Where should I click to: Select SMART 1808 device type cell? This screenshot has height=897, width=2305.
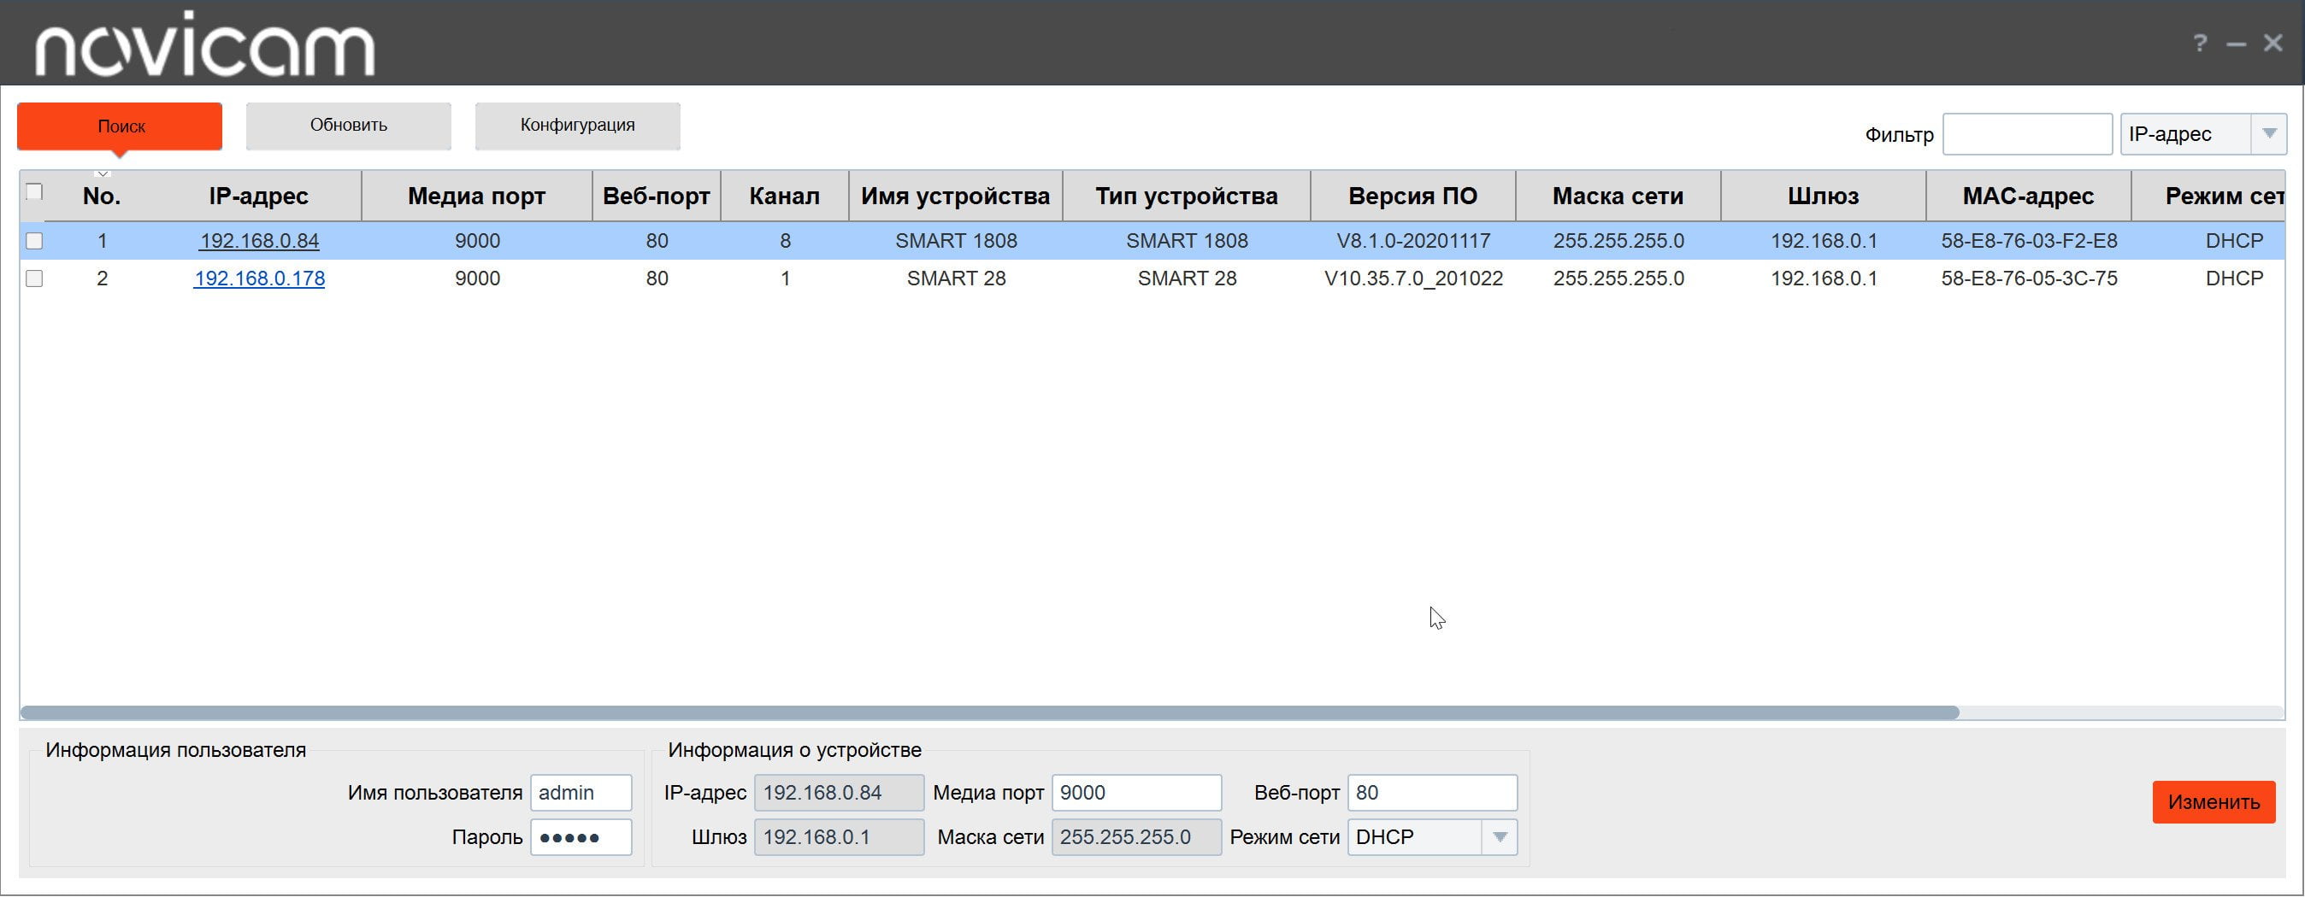[x=1187, y=241]
